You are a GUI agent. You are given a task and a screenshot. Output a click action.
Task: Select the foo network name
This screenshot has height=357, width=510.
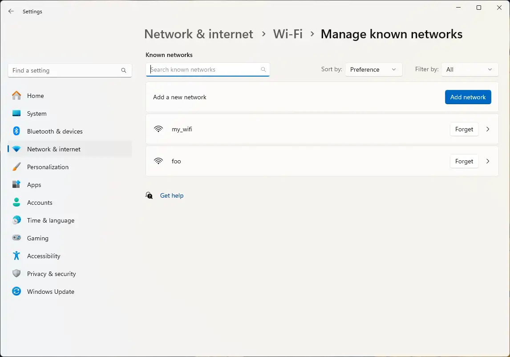pyautogui.click(x=176, y=161)
